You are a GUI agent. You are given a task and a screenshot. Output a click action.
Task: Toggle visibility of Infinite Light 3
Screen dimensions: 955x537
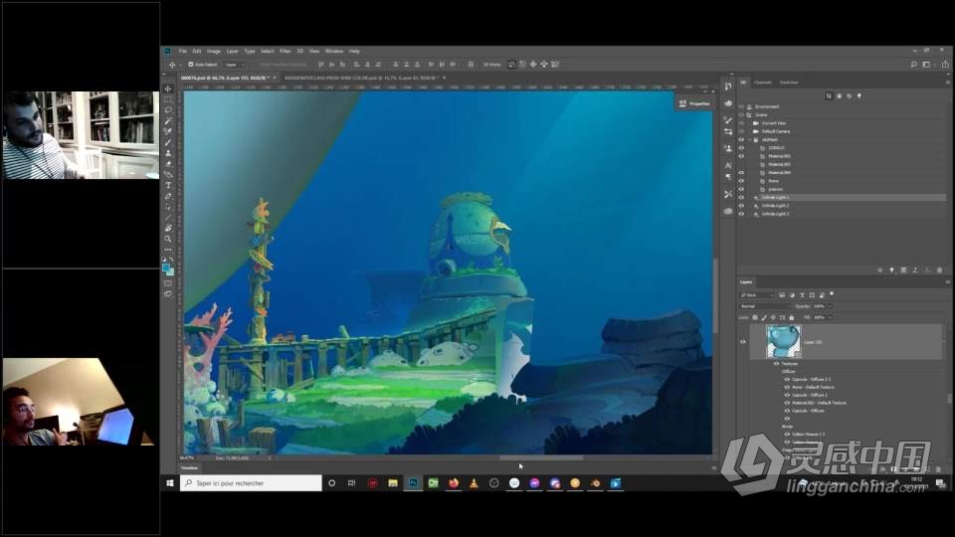point(741,215)
